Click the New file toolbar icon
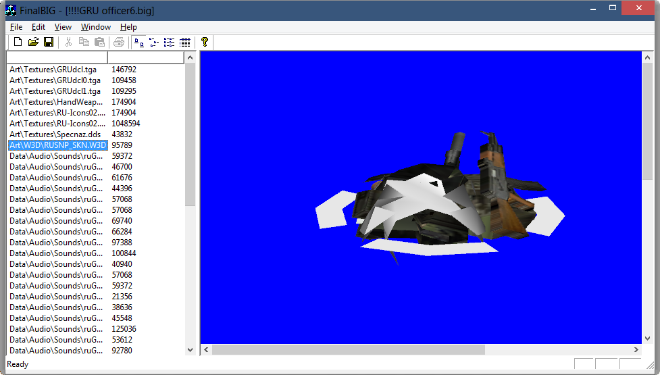 click(x=18, y=43)
